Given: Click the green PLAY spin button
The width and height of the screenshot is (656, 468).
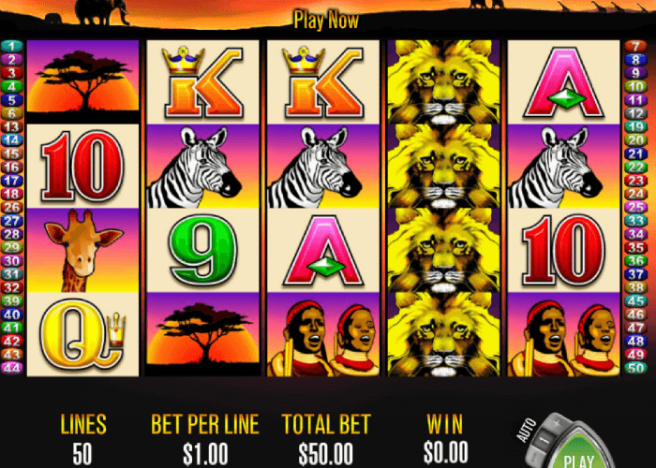Looking at the screenshot, I should pos(579,453).
